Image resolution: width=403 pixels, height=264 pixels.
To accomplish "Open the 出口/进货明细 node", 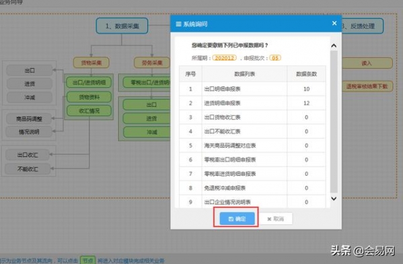I will coord(89,83).
